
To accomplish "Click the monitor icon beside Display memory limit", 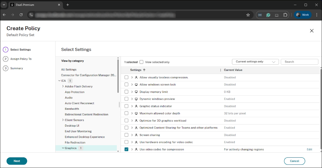I will [136, 92].
